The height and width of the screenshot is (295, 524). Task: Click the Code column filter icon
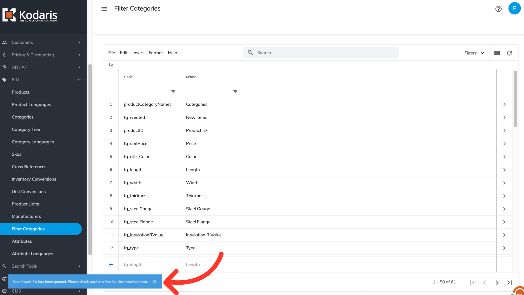point(173,92)
